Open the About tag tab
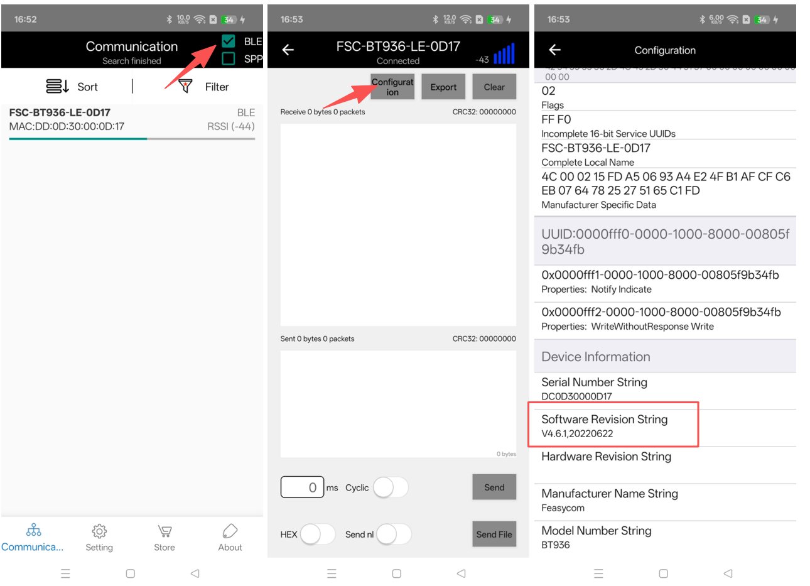This screenshot has height=586, width=810. [230, 537]
